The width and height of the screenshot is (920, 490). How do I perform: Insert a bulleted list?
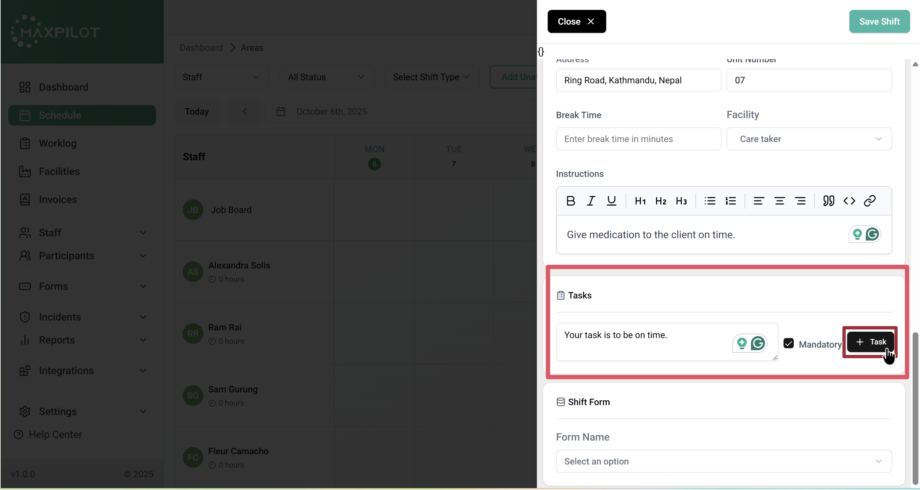tap(710, 201)
